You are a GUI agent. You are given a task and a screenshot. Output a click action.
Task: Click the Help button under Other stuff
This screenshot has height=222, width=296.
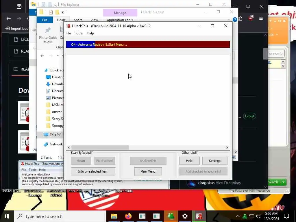click(x=189, y=161)
